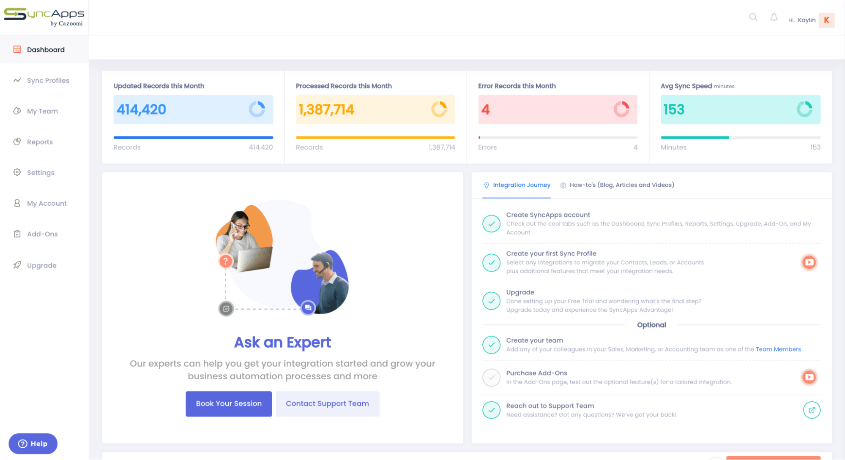Toggle the Create your team checkbox
The width and height of the screenshot is (845, 460).
491,344
